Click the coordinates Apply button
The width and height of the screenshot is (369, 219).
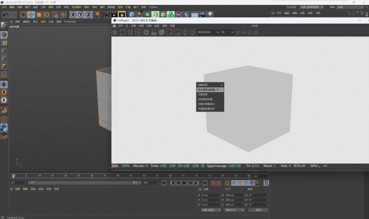click(x=258, y=210)
